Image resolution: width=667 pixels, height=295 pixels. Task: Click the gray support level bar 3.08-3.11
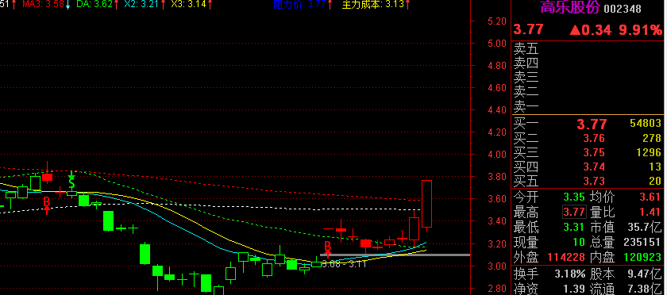(x=395, y=255)
